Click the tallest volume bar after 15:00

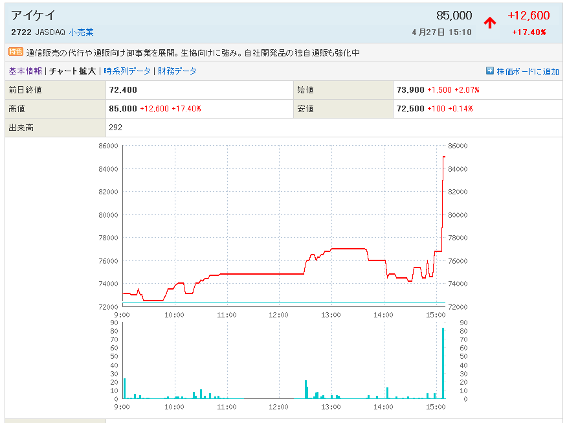pyautogui.click(x=443, y=363)
